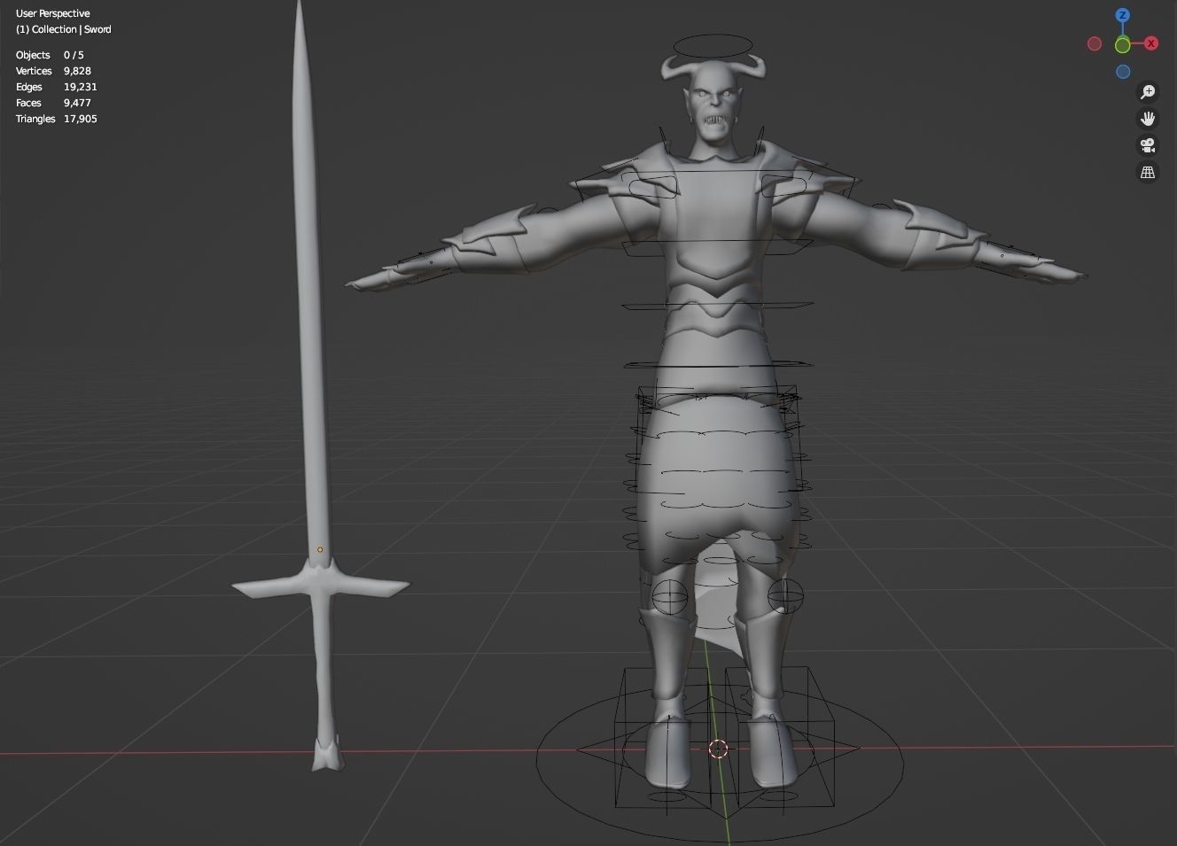Click the red X axis sphere of the gizmo

point(1150,43)
